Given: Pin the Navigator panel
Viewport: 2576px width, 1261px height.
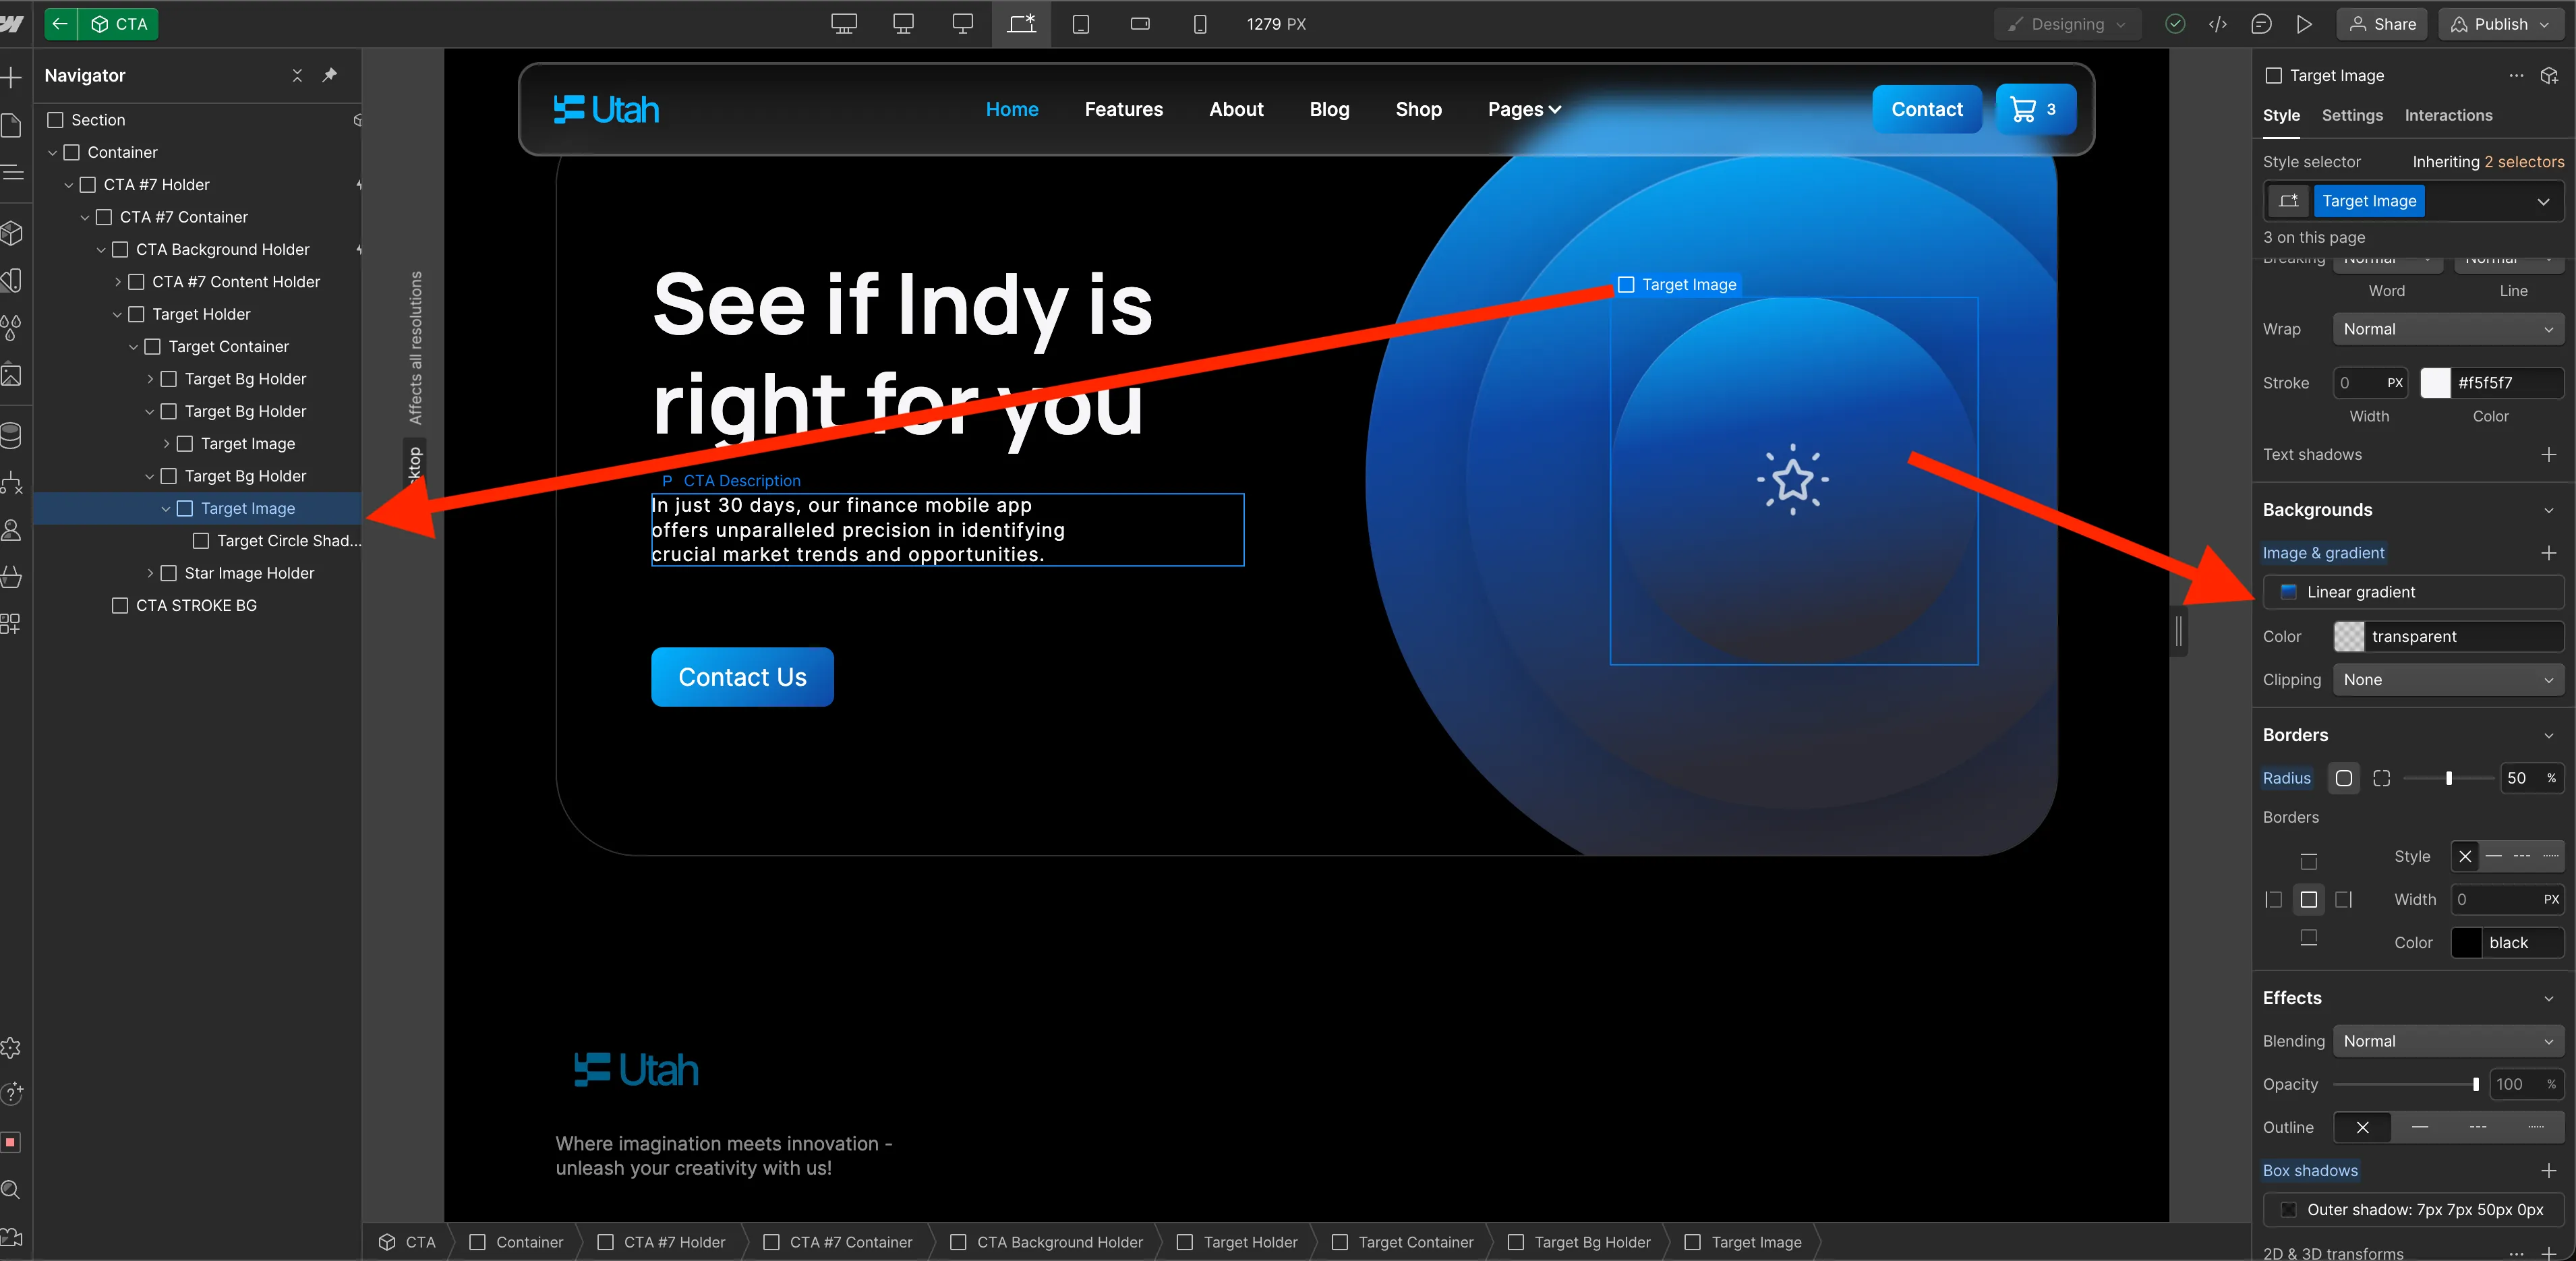Looking at the screenshot, I should click(330, 75).
